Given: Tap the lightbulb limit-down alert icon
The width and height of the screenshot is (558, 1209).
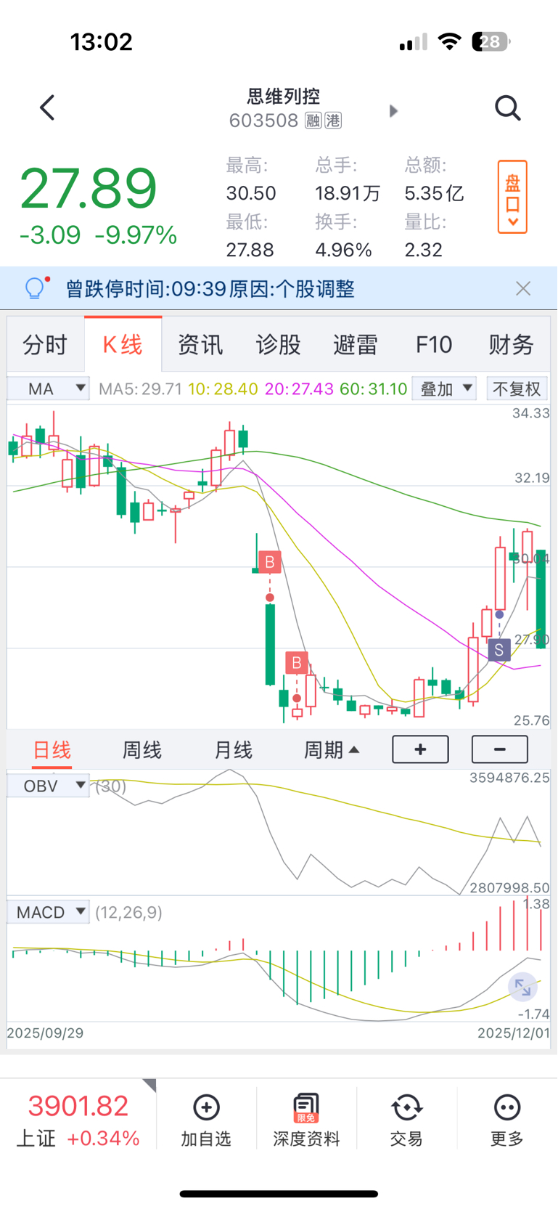Looking at the screenshot, I should (36, 288).
